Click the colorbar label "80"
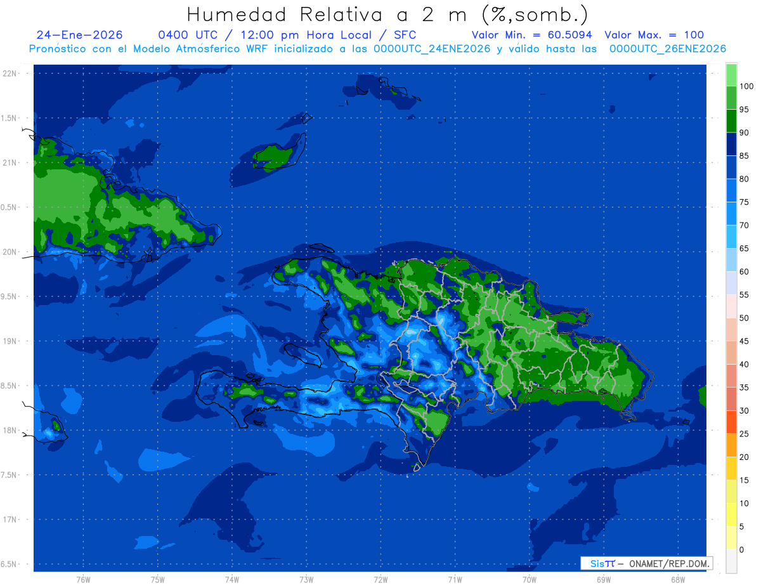 coord(744,179)
